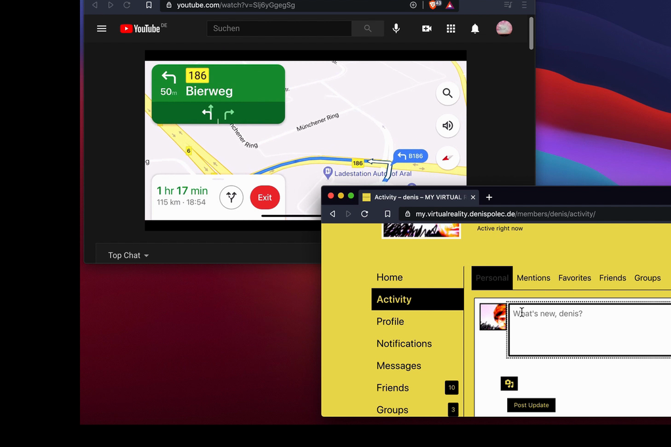671x447 pixels.
Task: Show alternate routes button in navigation
Action: pyautogui.click(x=231, y=197)
